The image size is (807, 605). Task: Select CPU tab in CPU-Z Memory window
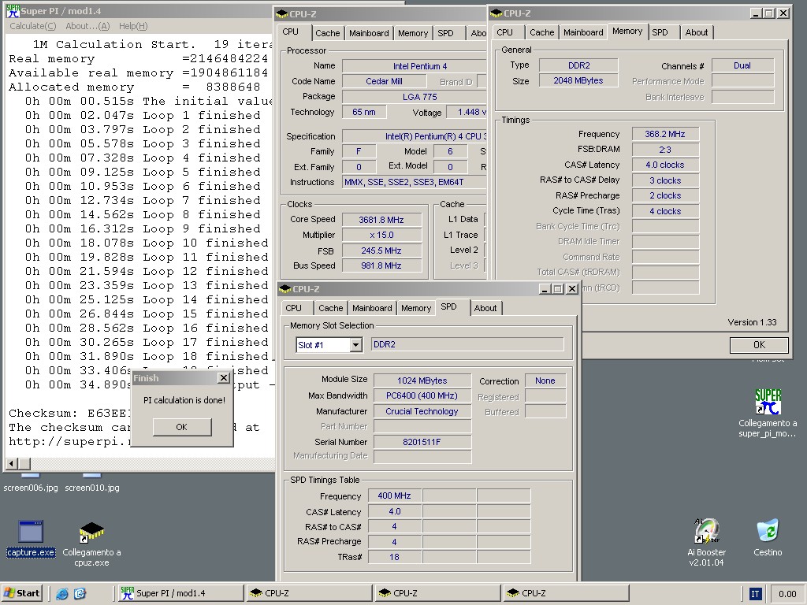504,32
